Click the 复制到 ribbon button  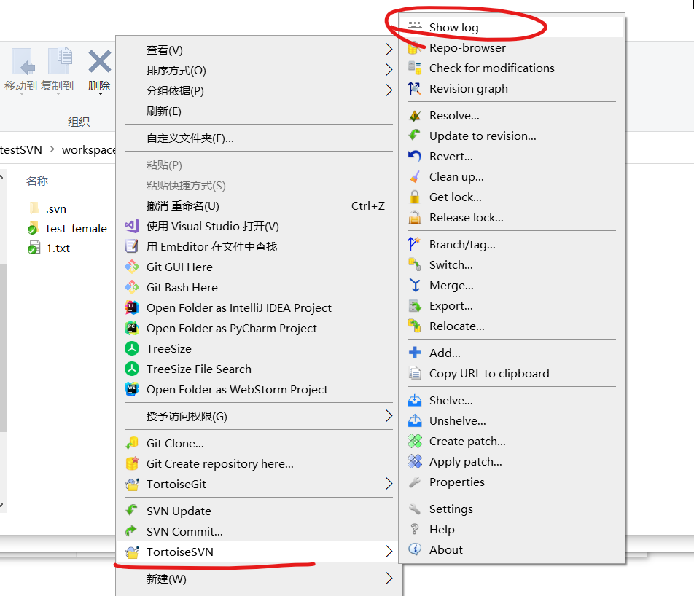click(x=58, y=71)
